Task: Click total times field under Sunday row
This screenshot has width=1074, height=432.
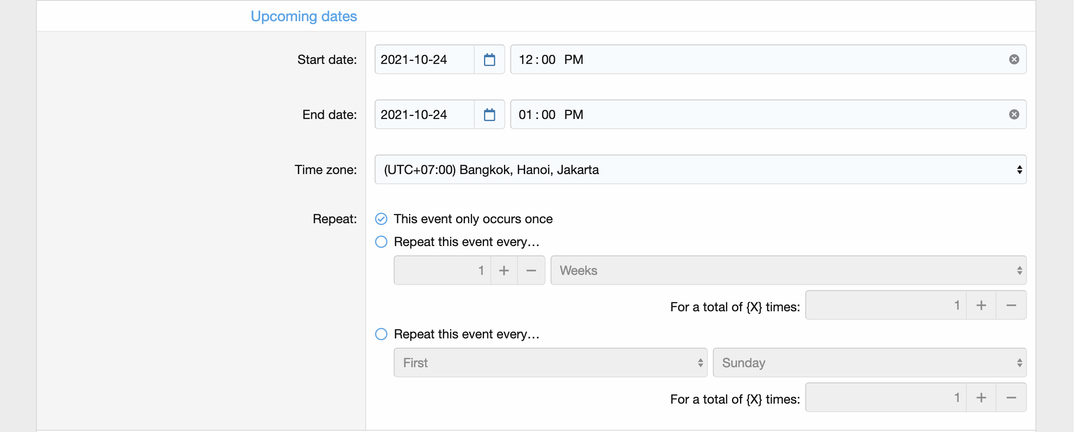Action: 886,398
